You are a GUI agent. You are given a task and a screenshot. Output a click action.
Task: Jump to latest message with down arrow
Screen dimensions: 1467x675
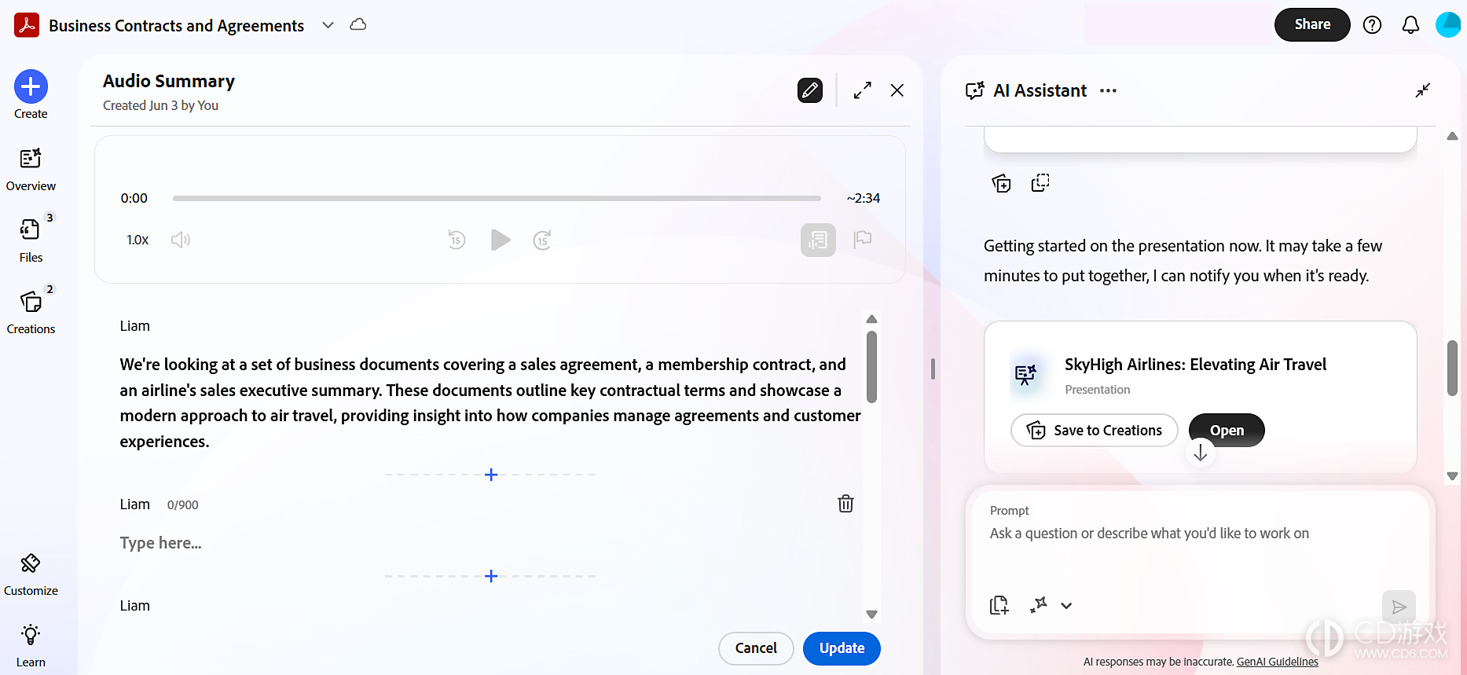click(1200, 453)
